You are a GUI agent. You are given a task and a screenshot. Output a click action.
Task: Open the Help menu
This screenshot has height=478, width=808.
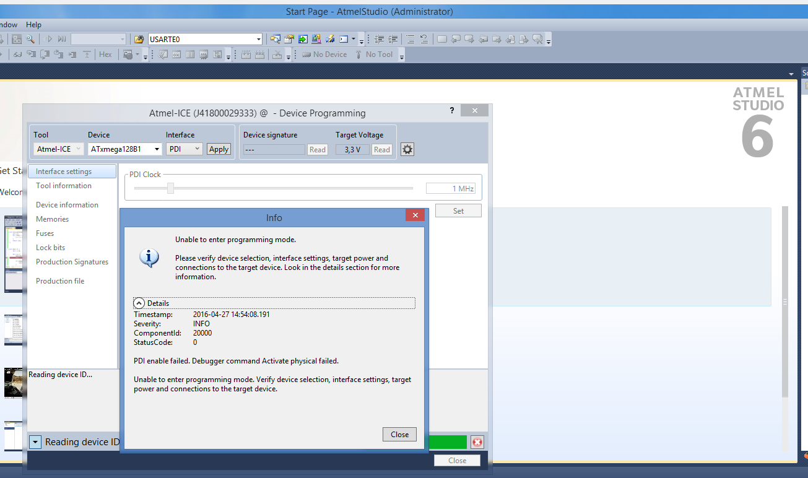pos(33,25)
